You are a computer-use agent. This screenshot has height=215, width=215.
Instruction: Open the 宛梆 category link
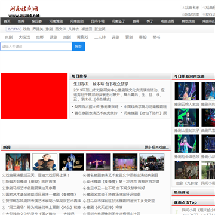point(39,37)
